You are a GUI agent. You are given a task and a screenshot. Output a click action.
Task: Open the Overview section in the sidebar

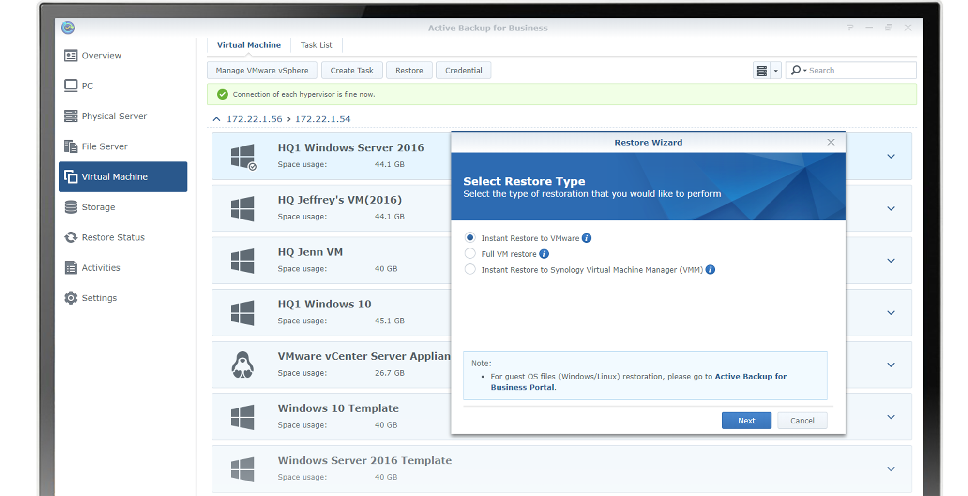point(101,55)
